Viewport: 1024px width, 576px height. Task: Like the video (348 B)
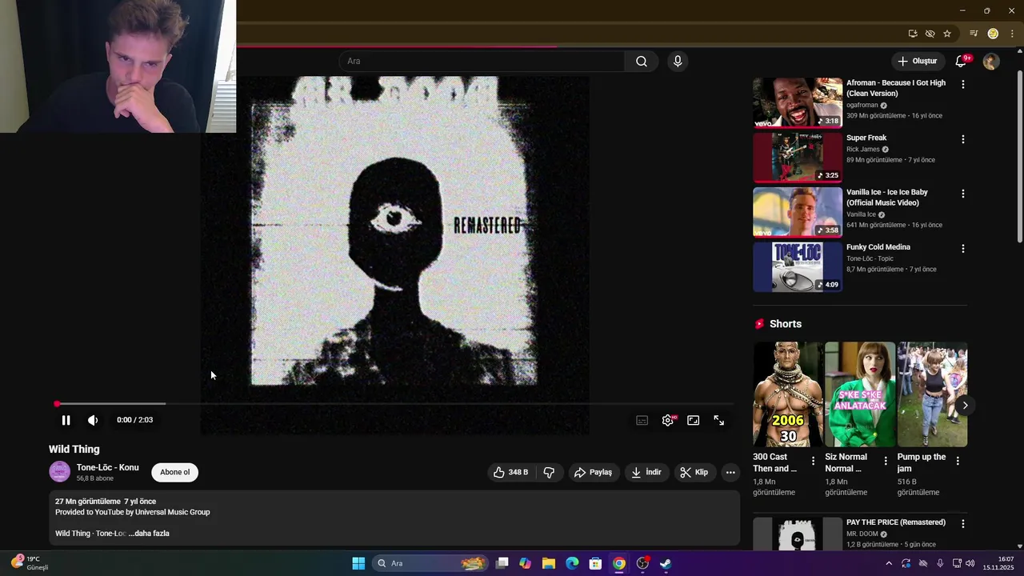[x=510, y=472]
